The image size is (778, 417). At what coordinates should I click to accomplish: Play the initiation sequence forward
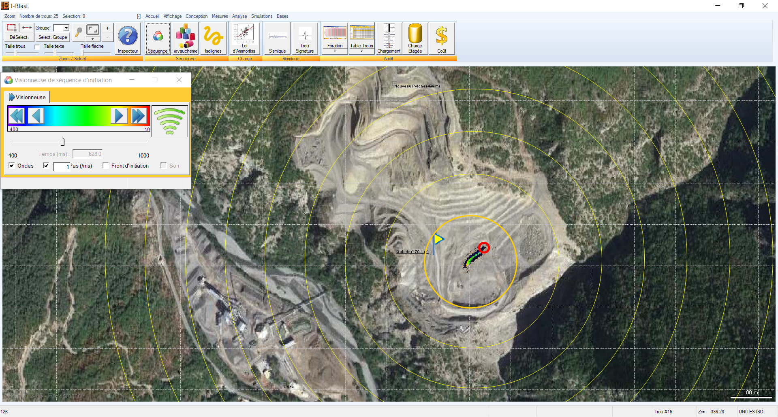119,116
